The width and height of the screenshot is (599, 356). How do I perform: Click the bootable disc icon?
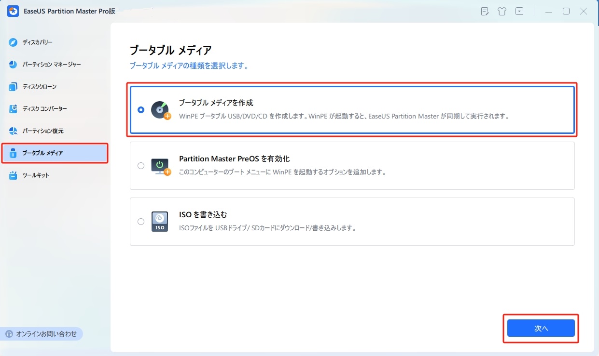pos(160,110)
